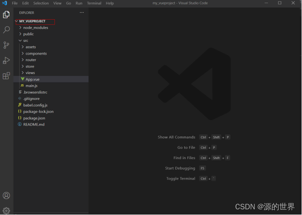Select App.vue file name
The height and width of the screenshot is (215, 302).
pos(33,79)
